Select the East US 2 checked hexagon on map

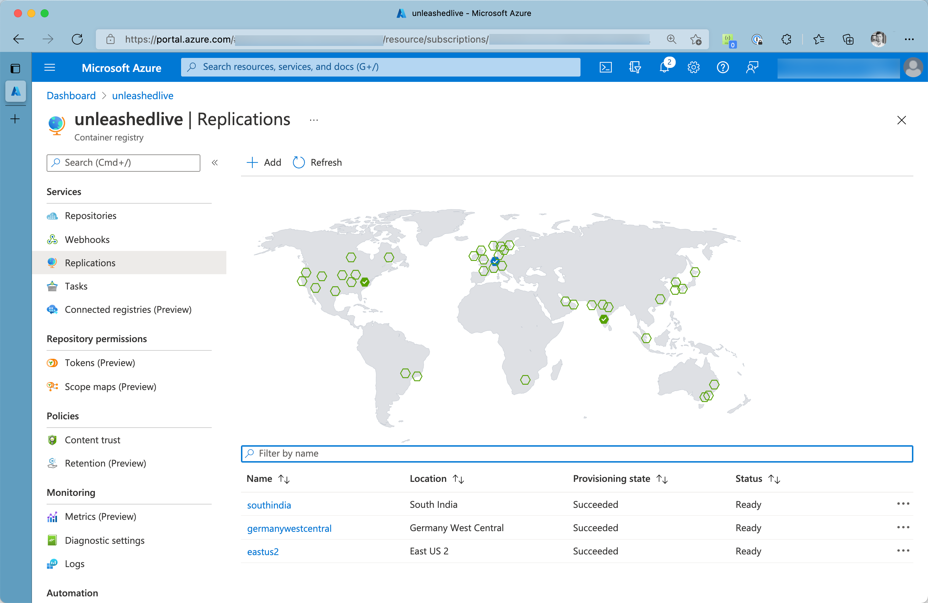[x=364, y=282]
